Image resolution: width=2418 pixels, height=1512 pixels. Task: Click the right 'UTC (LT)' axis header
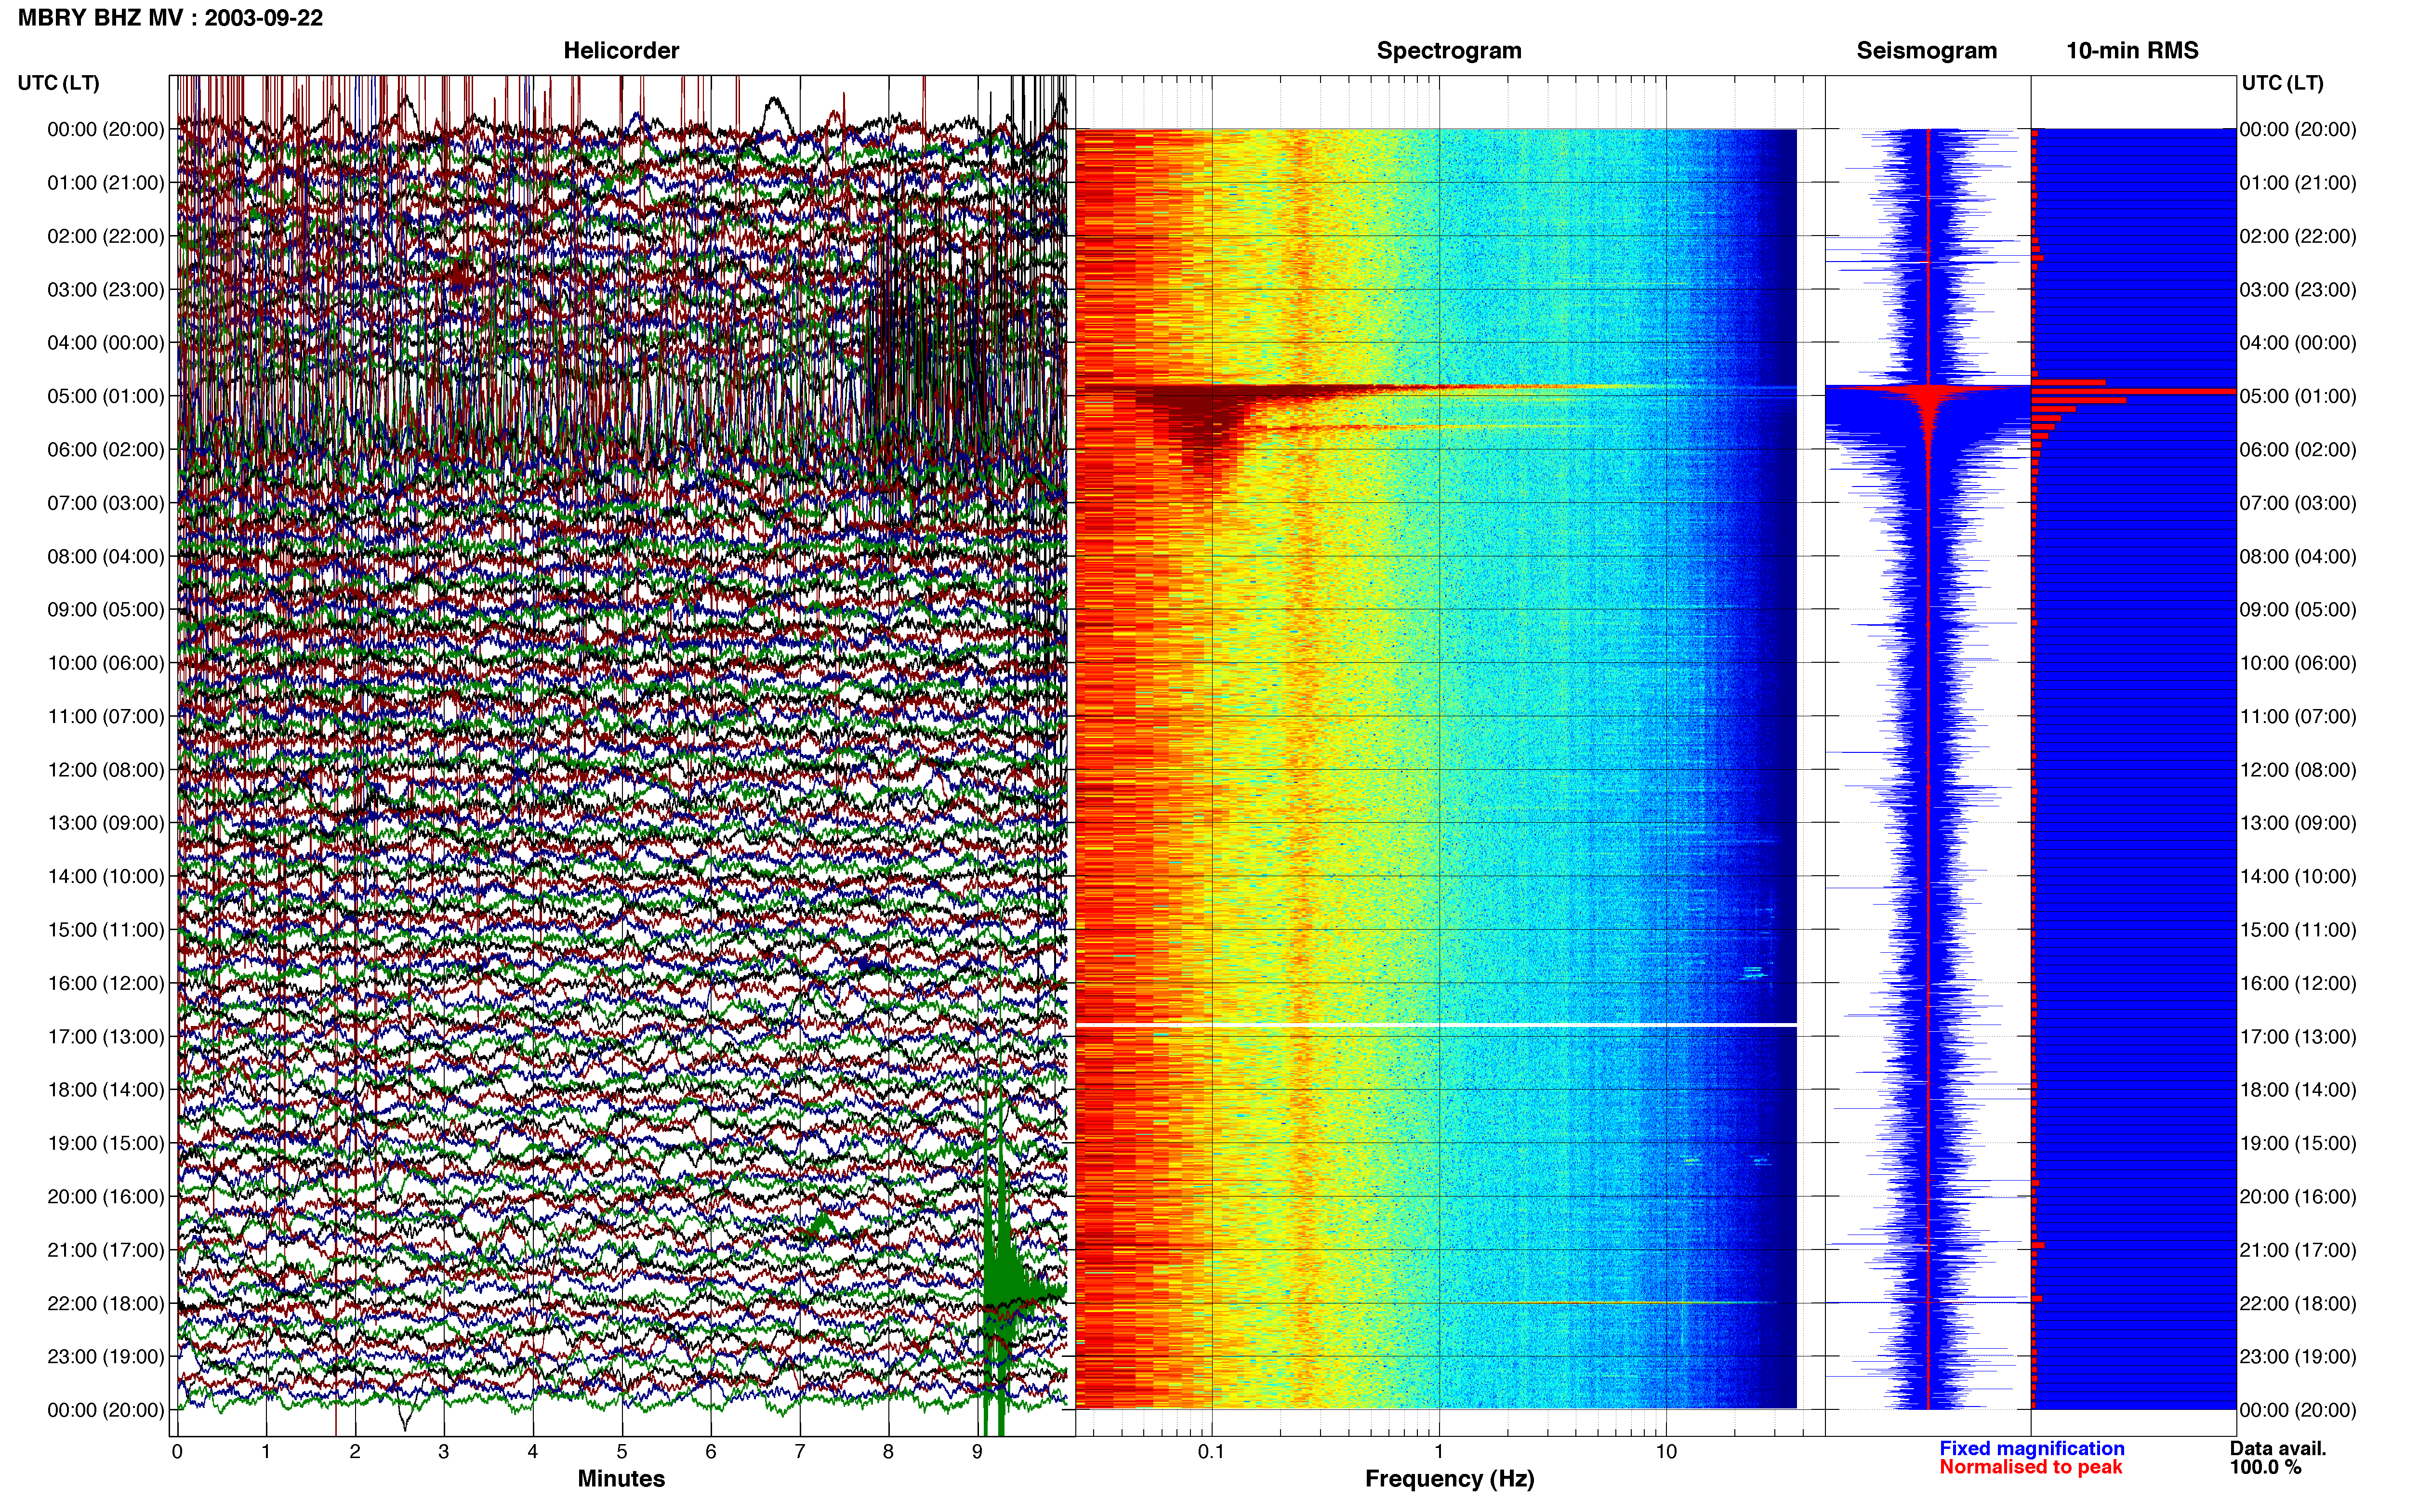pyautogui.click(x=2282, y=83)
